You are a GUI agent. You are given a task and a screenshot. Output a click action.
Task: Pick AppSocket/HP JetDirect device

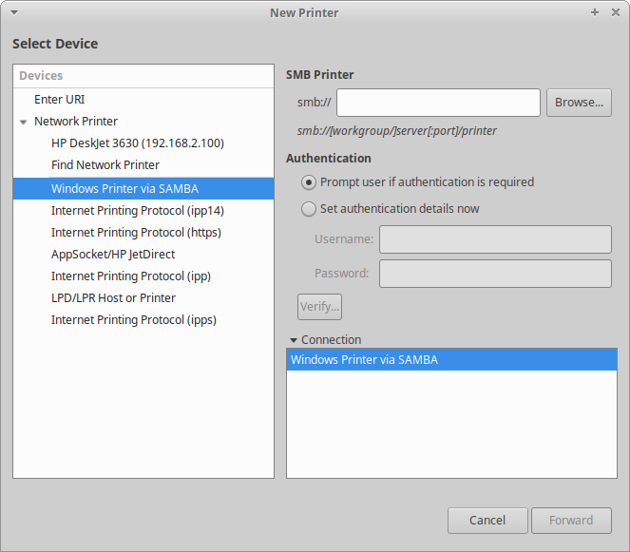(x=113, y=254)
